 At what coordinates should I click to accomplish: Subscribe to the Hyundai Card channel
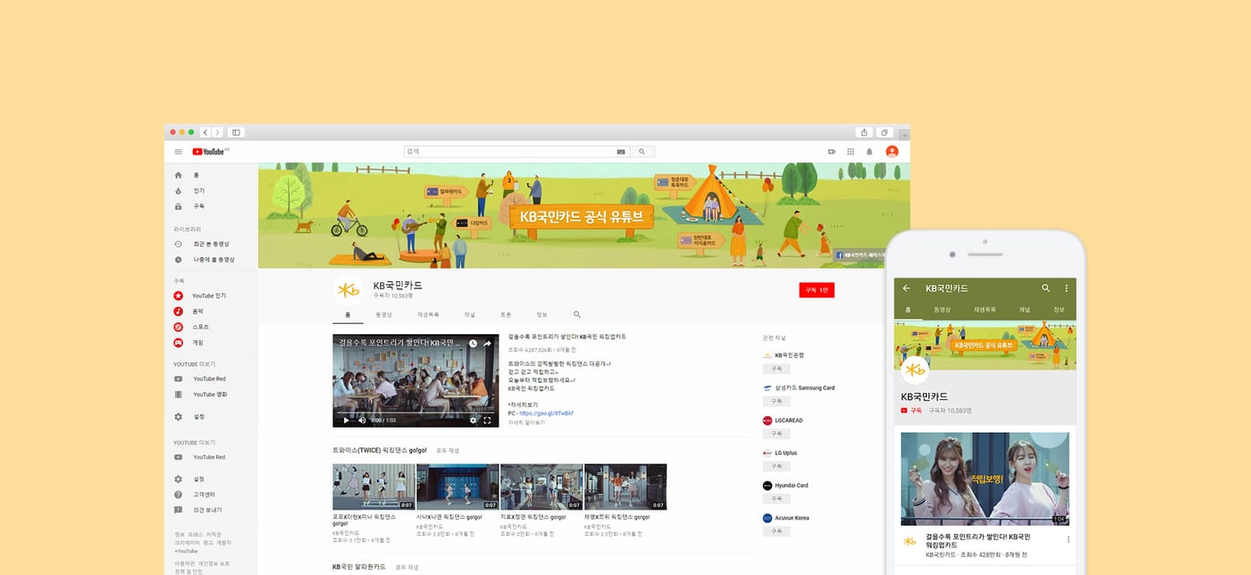click(776, 499)
